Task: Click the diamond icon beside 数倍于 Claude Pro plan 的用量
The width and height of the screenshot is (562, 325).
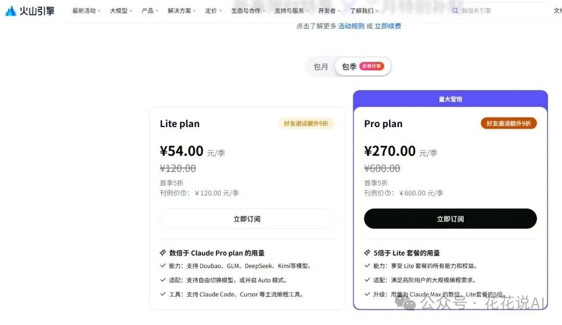Action: click(x=162, y=253)
